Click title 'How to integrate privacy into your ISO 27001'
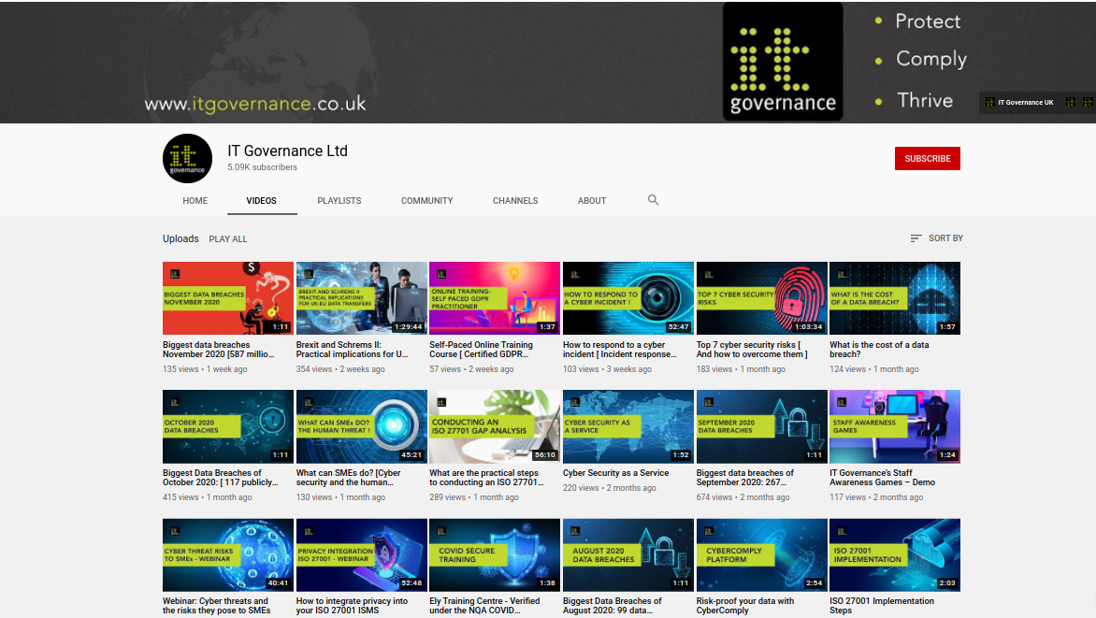The width and height of the screenshot is (1096, 618). coord(352,606)
